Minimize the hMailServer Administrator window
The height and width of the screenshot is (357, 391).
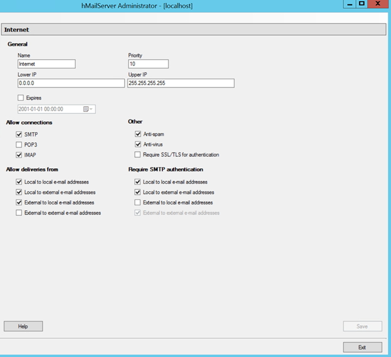pyautogui.click(x=350, y=4)
